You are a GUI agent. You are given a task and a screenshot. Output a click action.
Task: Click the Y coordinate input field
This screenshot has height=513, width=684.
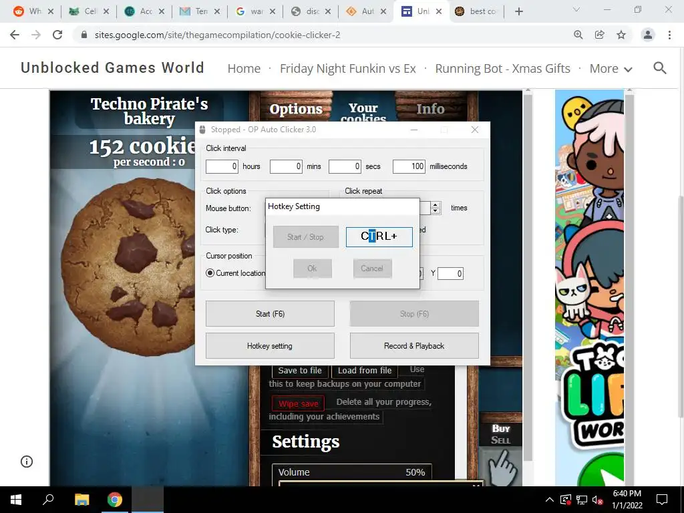point(450,273)
